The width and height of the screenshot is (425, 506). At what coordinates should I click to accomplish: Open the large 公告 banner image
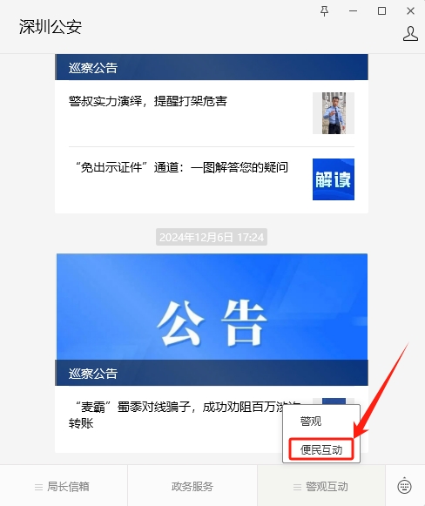click(212, 307)
